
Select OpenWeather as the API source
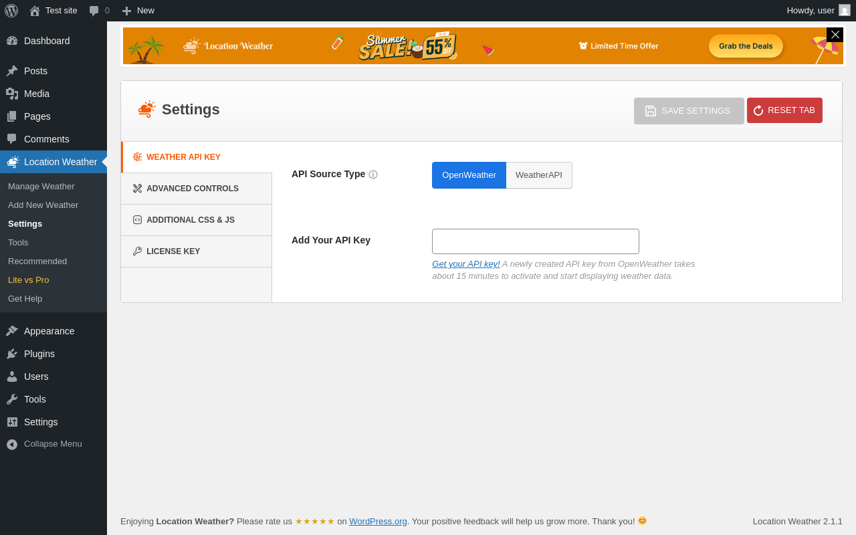tap(469, 175)
